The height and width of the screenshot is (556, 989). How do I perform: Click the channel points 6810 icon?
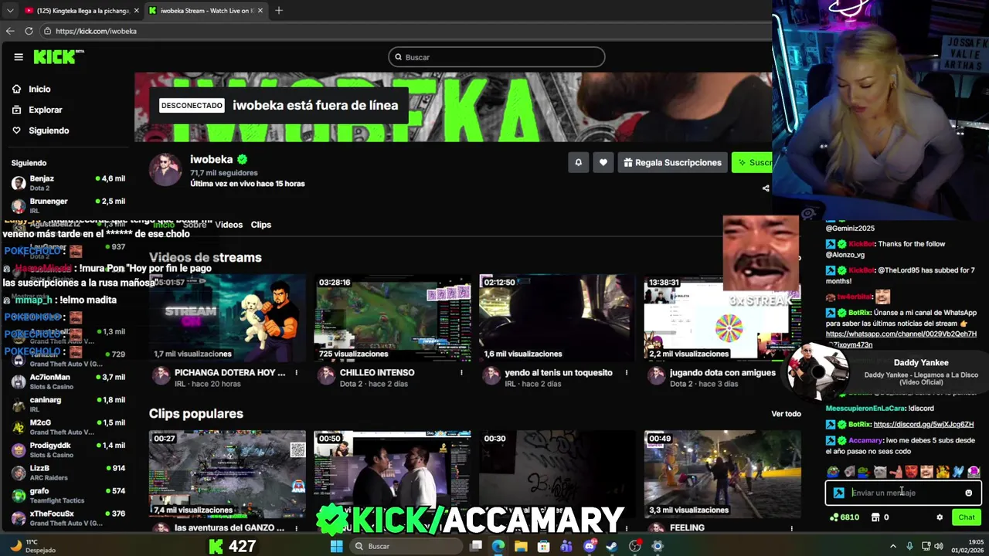click(x=834, y=517)
